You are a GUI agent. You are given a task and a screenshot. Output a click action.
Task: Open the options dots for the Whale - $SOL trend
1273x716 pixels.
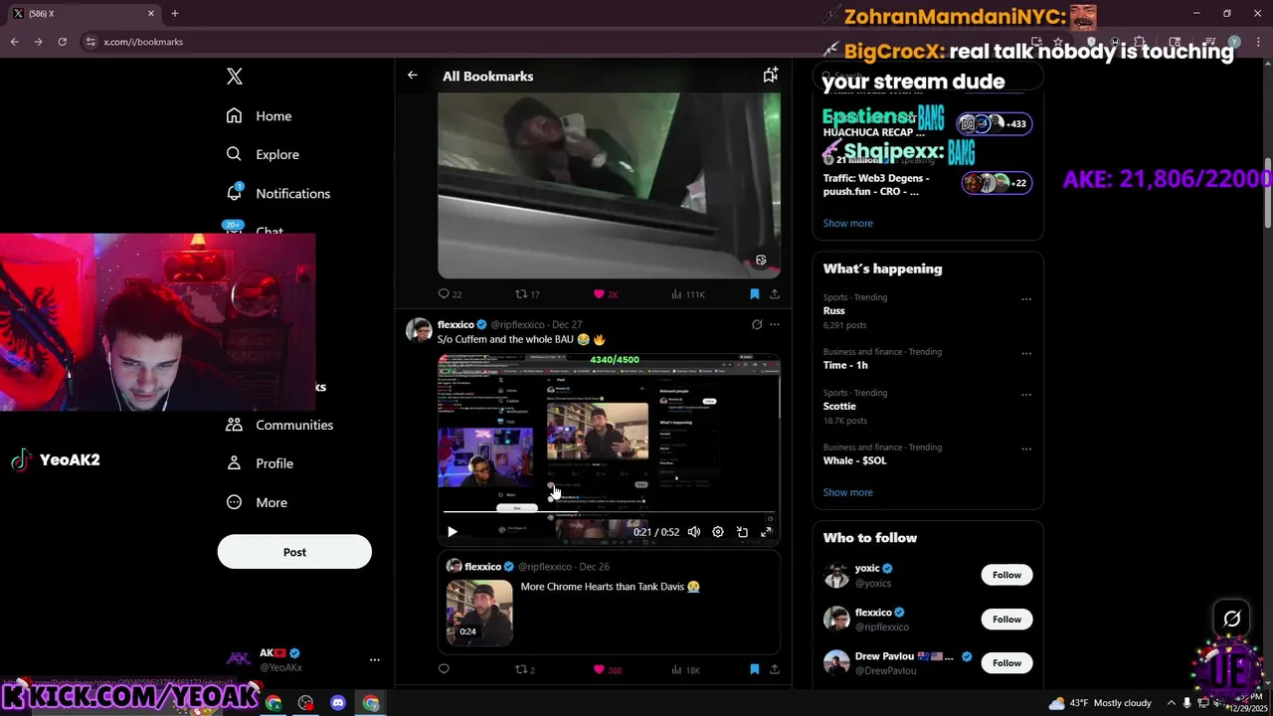coord(1026,448)
